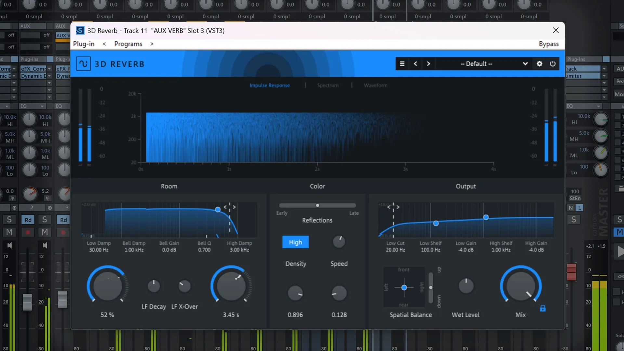Click the Mix lock icon
The image size is (624, 351).
pos(543,308)
